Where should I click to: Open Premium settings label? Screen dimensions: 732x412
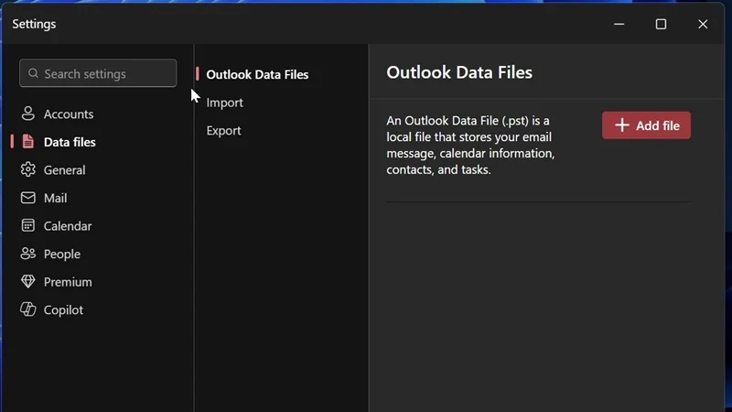click(68, 282)
